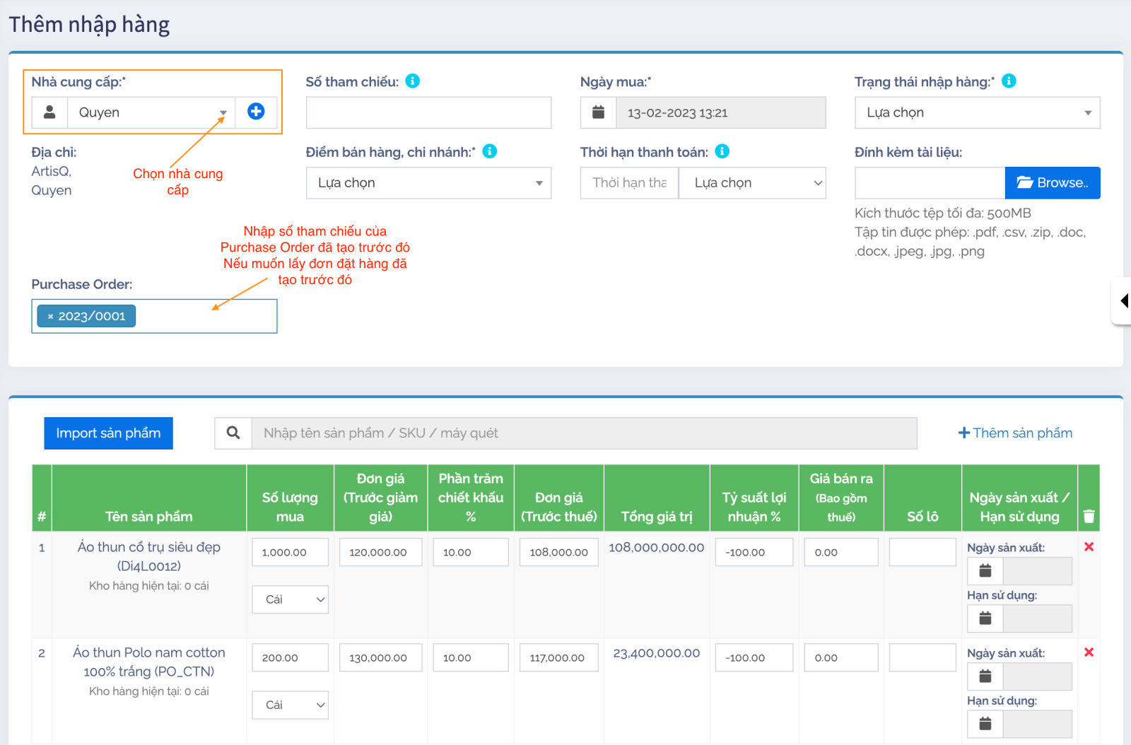Open the Nhà cung cấp dropdown
The height and width of the screenshot is (745, 1131).
click(151, 112)
